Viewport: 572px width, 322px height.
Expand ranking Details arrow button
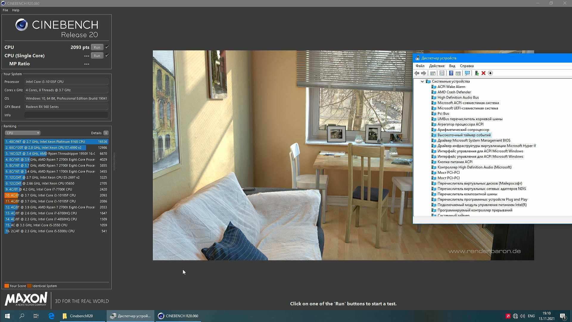pos(106,133)
